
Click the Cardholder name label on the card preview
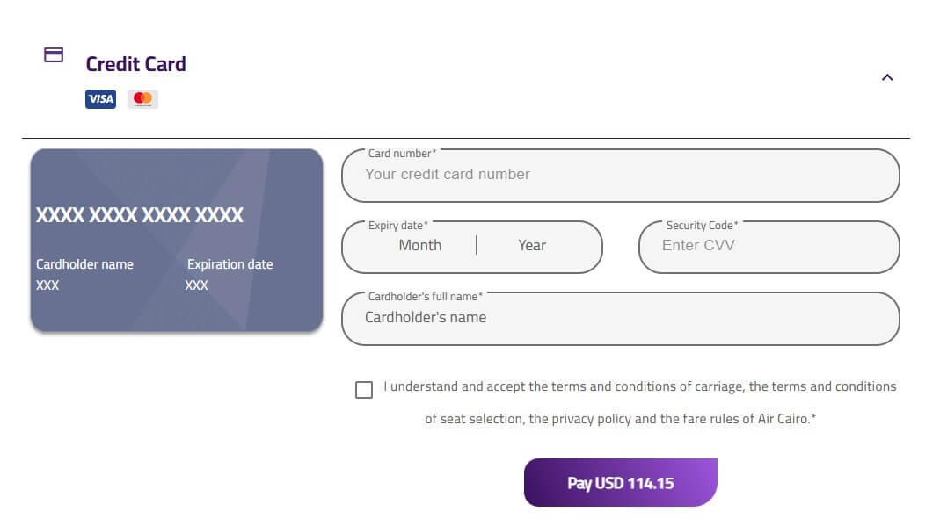84,264
